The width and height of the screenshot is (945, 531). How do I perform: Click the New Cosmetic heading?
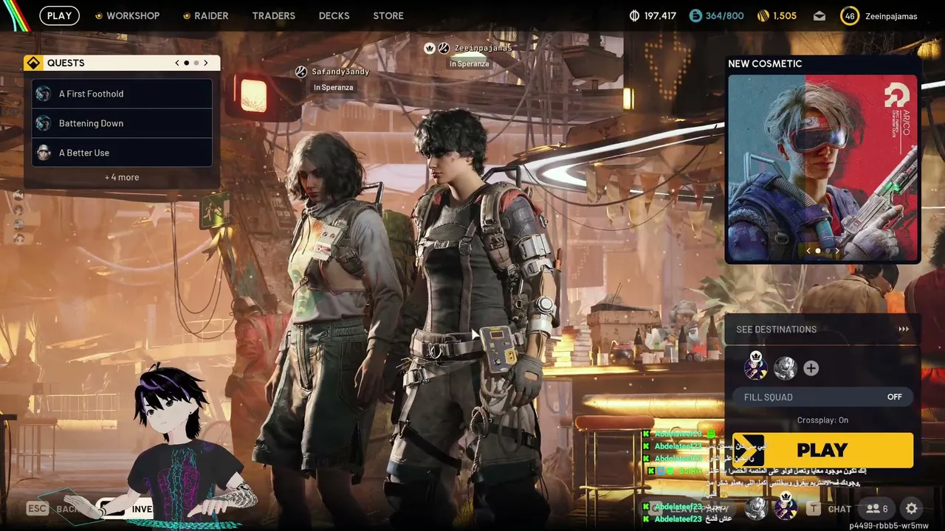[765, 63]
